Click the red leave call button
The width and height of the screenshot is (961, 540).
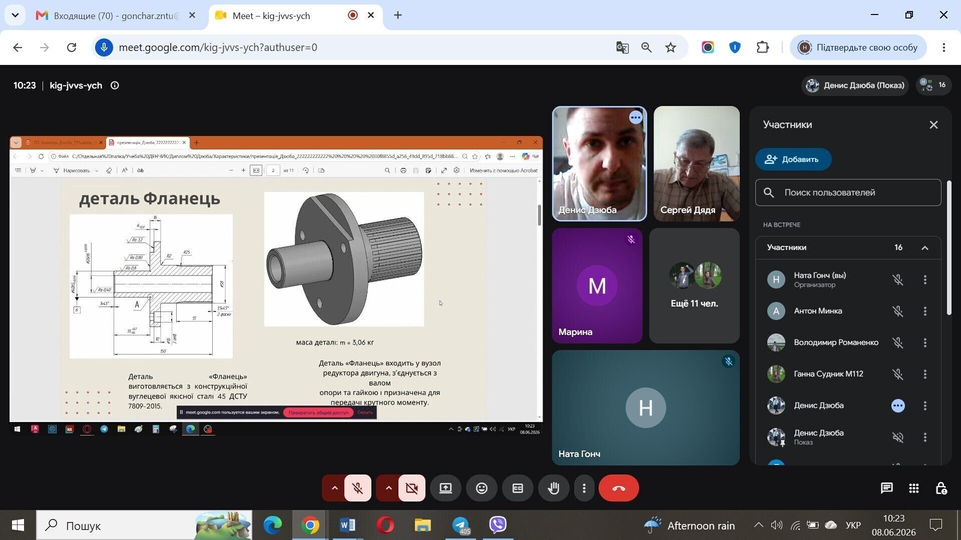[619, 488]
